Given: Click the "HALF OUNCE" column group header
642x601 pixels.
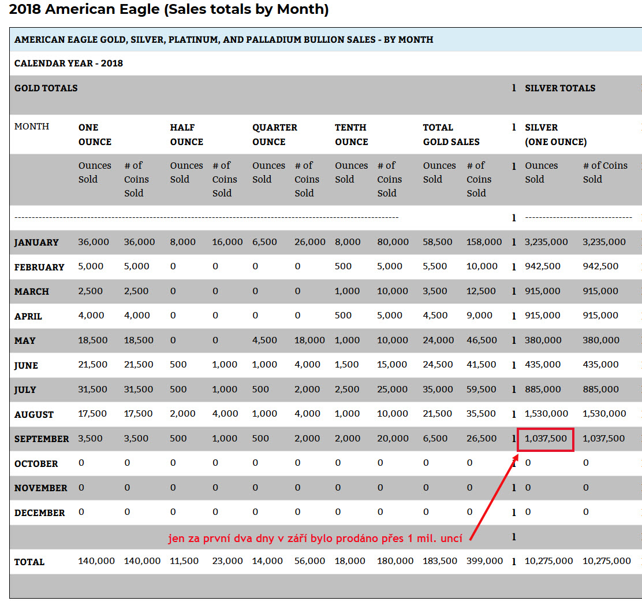Looking at the screenshot, I should coord(186,135).
